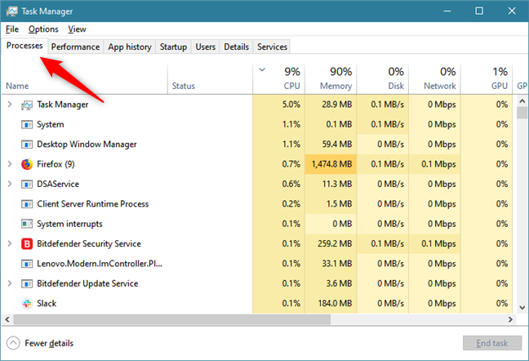Select the Lenovo.Modern.ImController.Pl... row name
Image resolution: width=529 pixels, height=361 pixels.
coord(100,264)
